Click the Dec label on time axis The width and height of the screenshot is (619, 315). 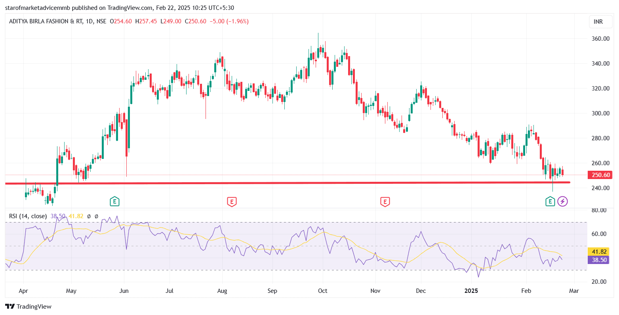coord(421,291)
